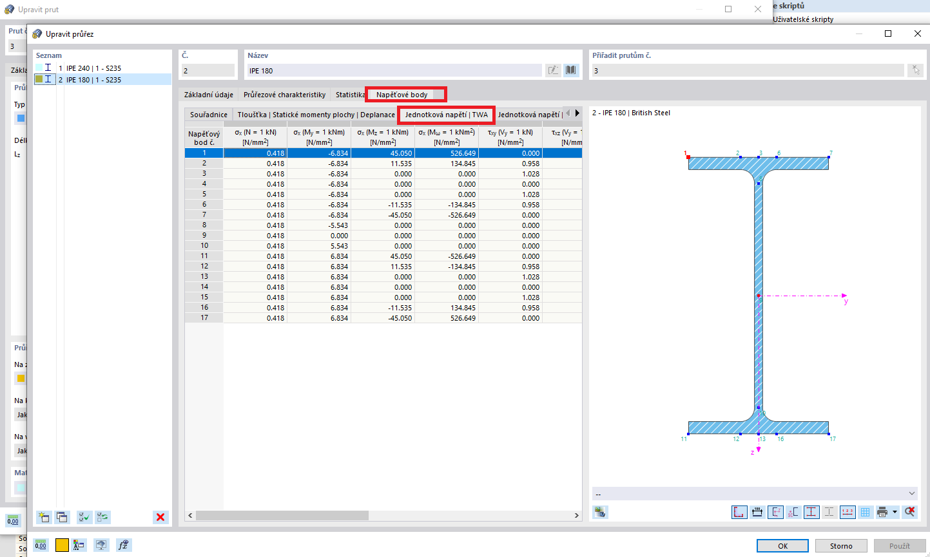Viewport: 930px width, 557px height.
Task: Click the 526.649 cell in row 1
Action: 447,153
